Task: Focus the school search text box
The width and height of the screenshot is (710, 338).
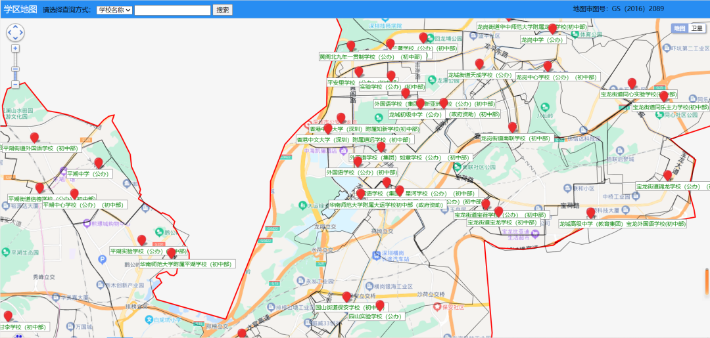Action: [172, 10]
